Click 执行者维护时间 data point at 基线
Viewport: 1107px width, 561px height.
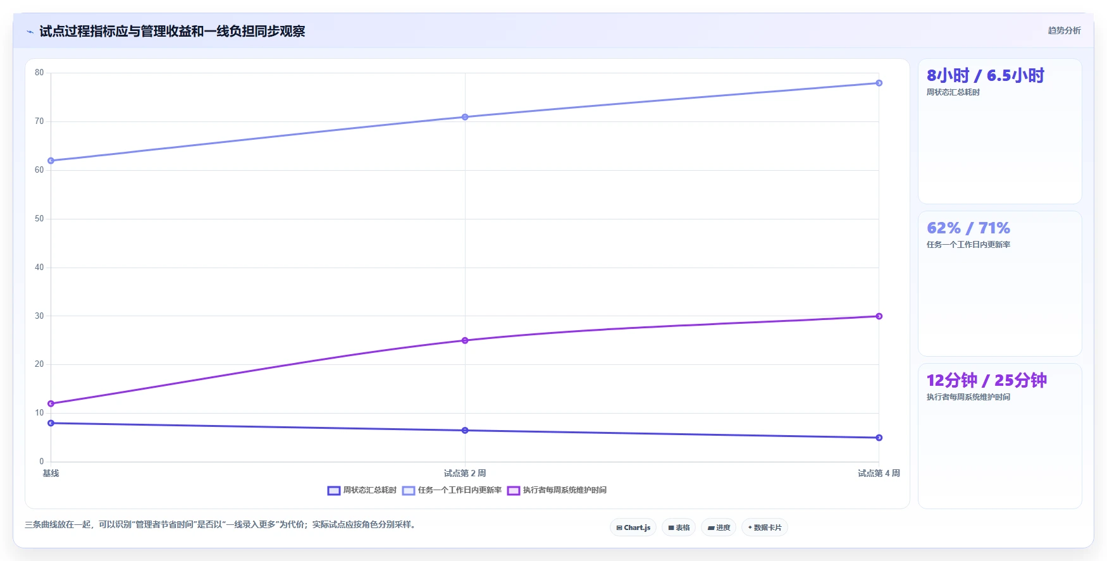[51, 404]
